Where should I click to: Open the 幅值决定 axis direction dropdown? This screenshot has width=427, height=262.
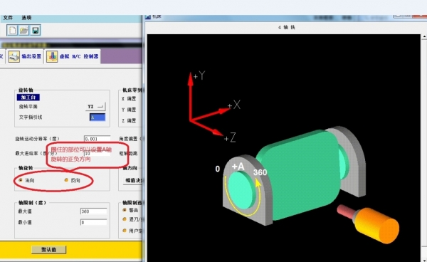click(x=133, y=181)
